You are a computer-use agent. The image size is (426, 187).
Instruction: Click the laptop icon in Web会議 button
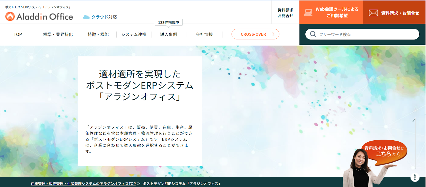coord(308,12)
